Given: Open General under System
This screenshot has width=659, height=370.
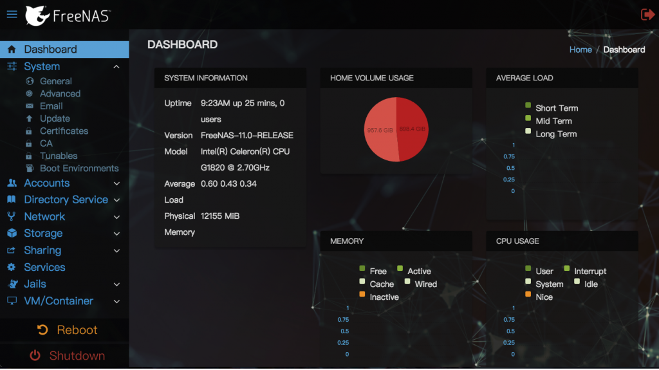Looking at the screenshot, I should (55, 81).
